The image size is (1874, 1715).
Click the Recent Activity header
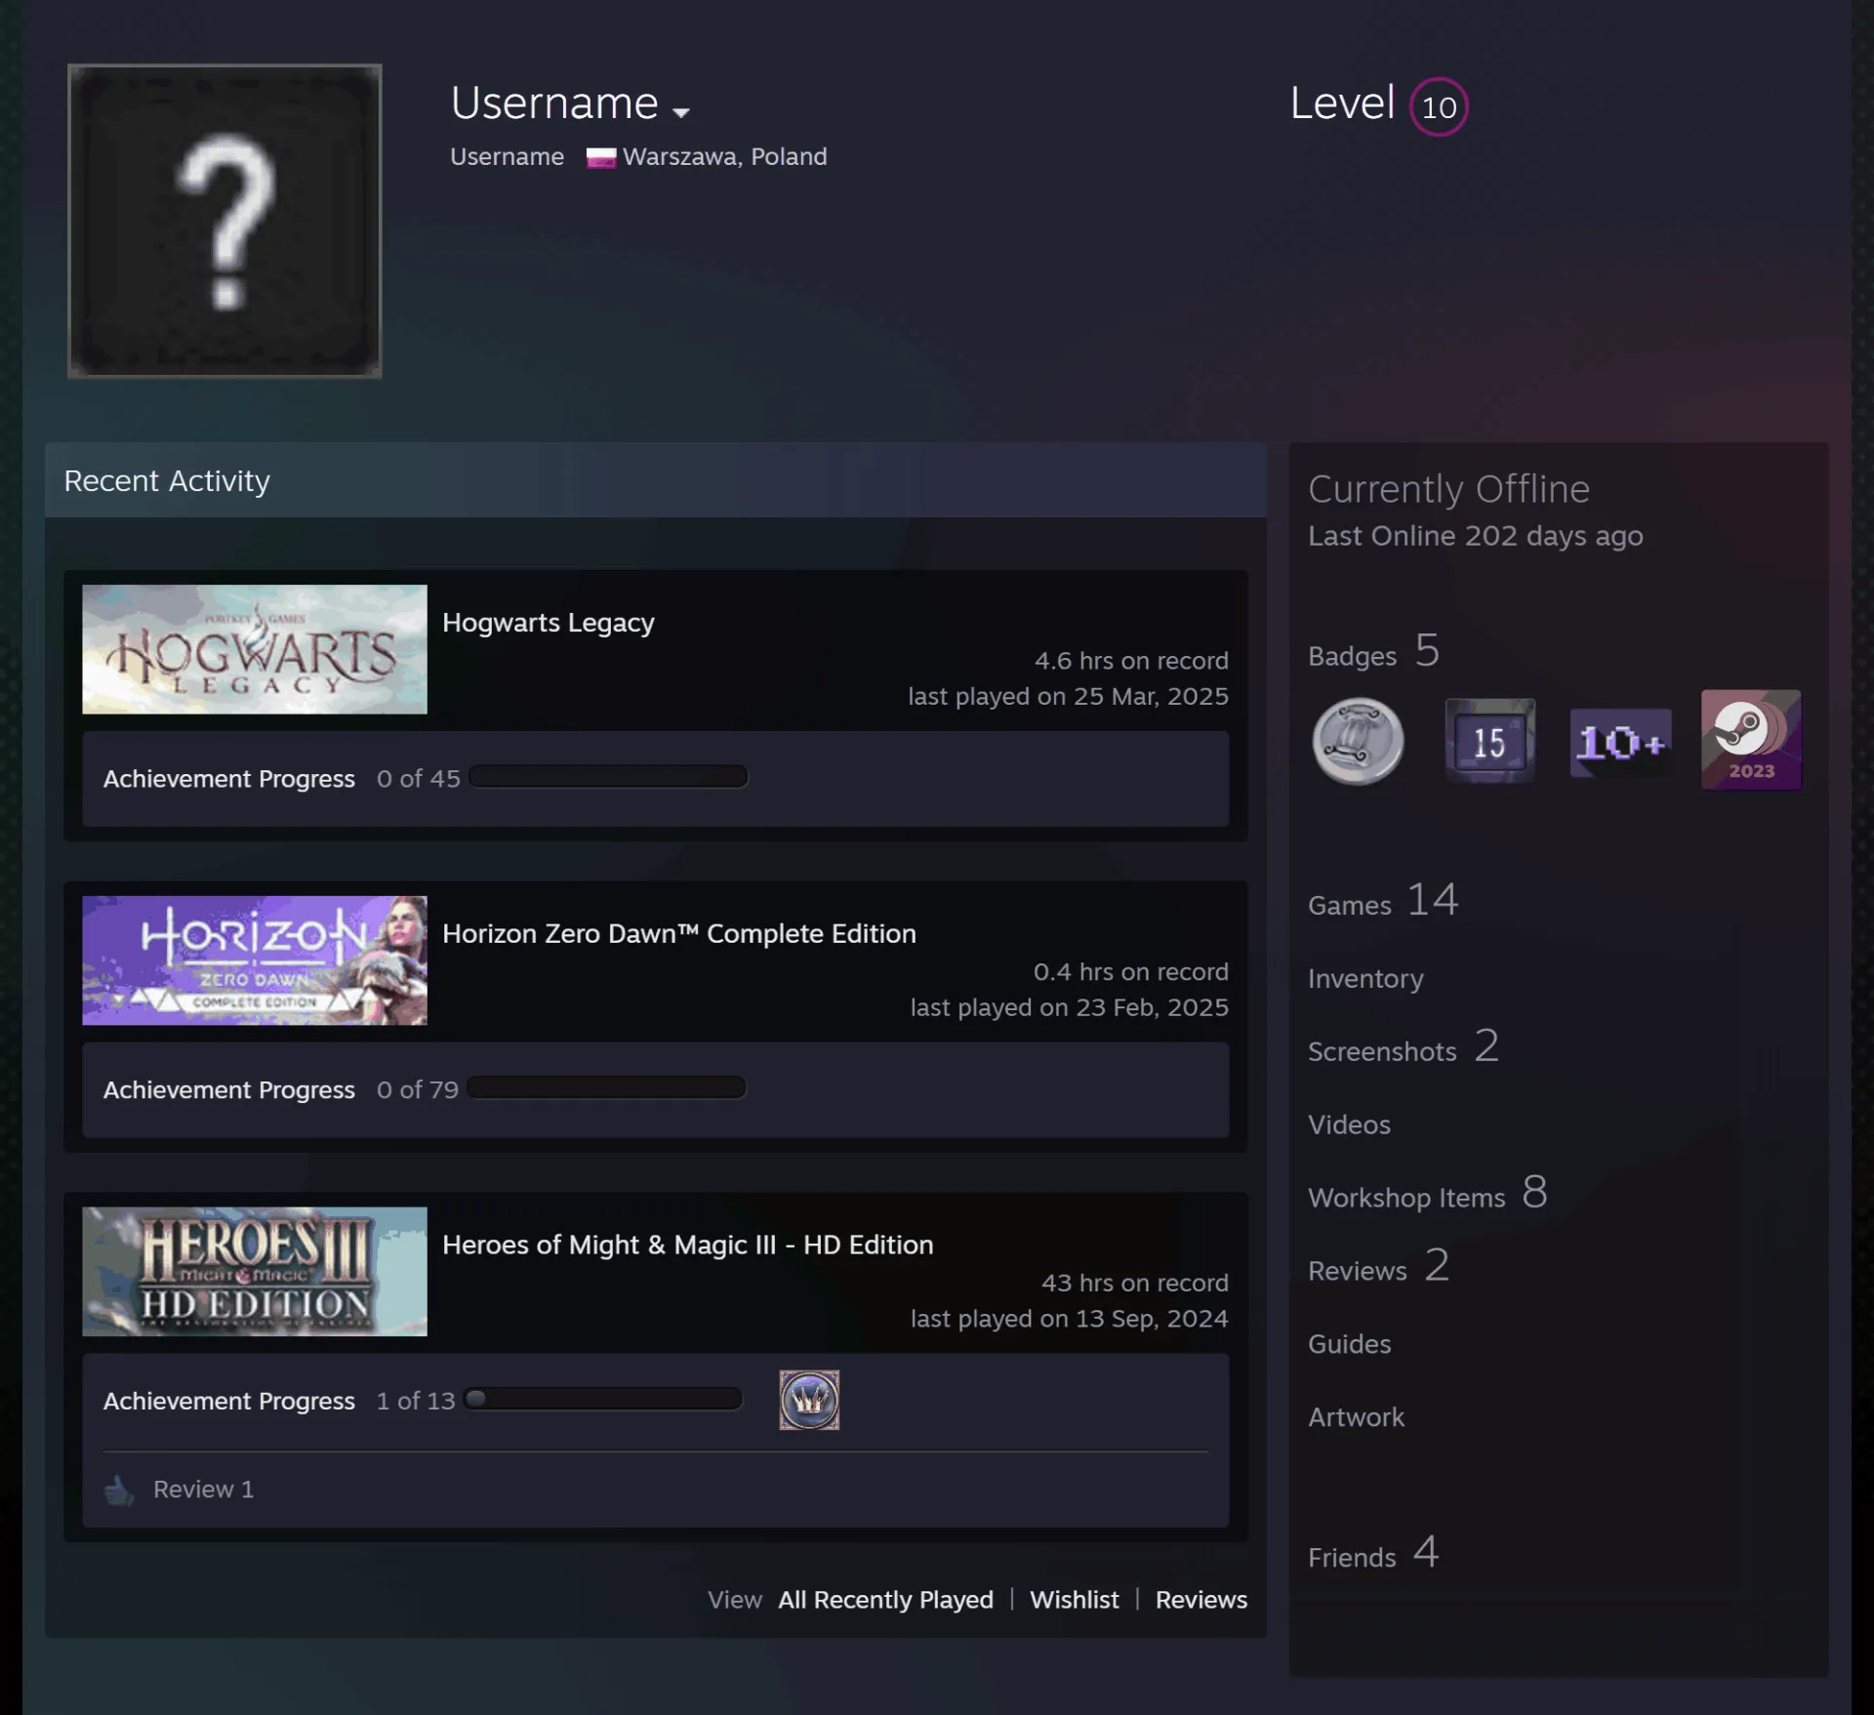(656, 480)
